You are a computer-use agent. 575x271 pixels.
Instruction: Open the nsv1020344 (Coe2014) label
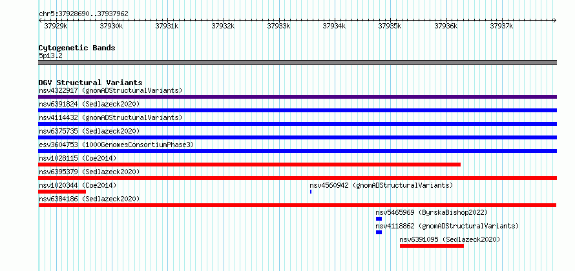(x=78, y=185)
